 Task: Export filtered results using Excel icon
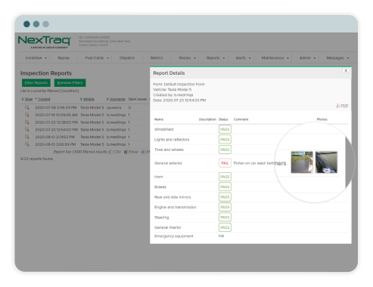tap(126, 152)
